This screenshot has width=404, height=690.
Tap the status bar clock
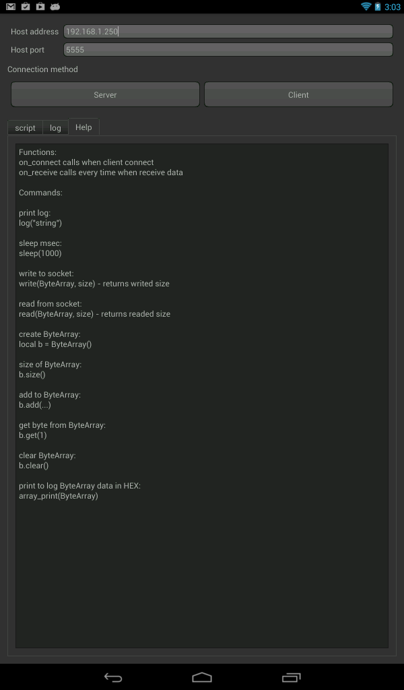(x=392, y=7)
